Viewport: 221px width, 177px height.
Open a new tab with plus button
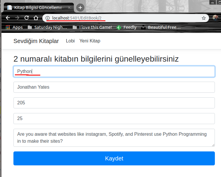pyautogui.click(x=81, y=7)
